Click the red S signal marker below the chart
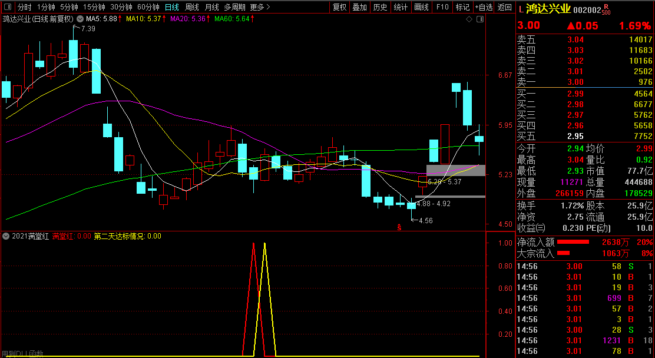Screen dimensions: 655x358 399,228
